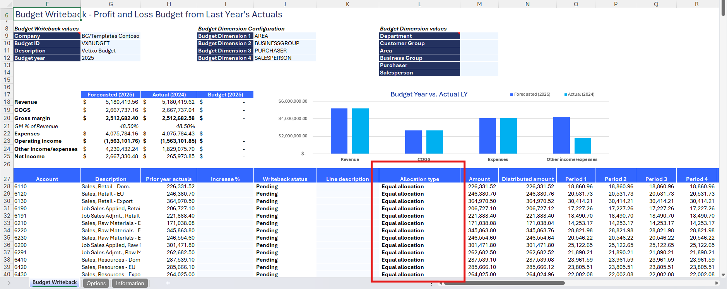This screenshot has height=289, width=727.
Task: Click the Increase % cell for 6120
Action: (x=225, y=194)
